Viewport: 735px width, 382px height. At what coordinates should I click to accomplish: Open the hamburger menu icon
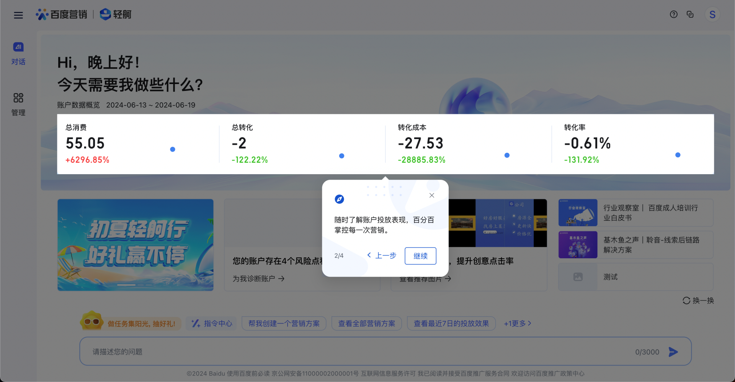18,15
